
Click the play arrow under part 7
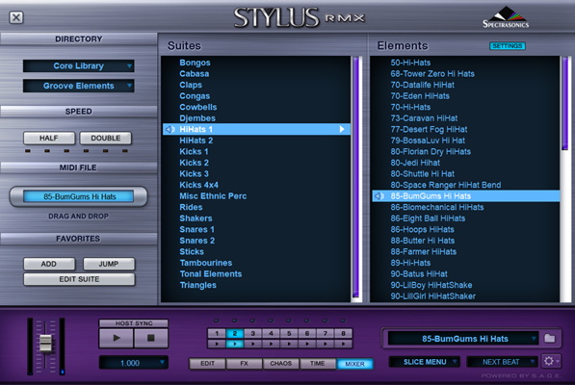tap(325, 344)
